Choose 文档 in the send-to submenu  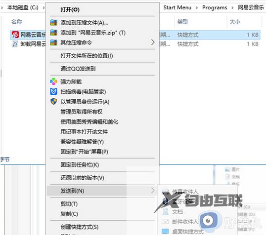tap(177, 212)
